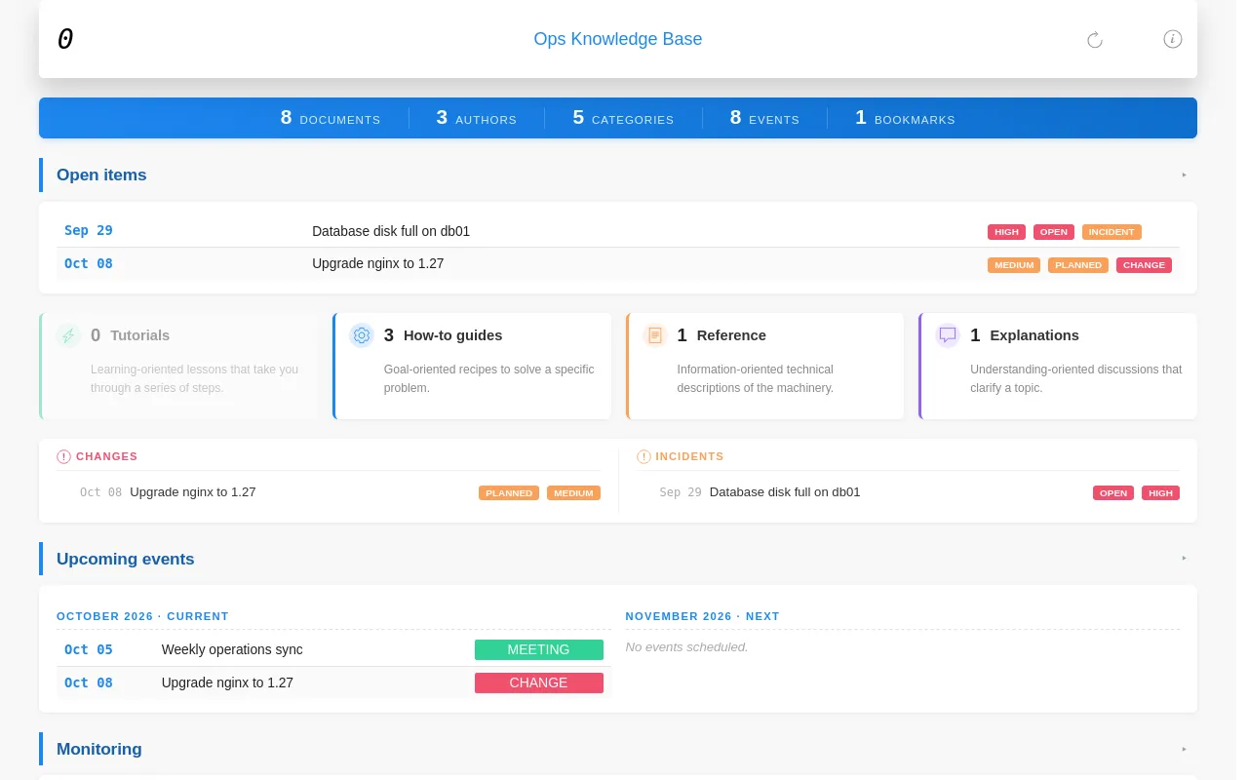Open the Explanations card
The image size is (1248, 780).
click(x=1058, y=367)
